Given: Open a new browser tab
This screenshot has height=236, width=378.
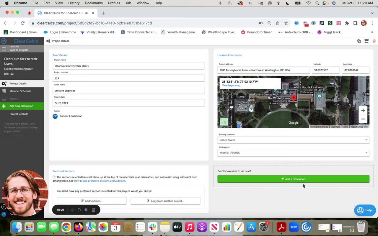Looking at the screenshot, I should (x=103, y=13).
